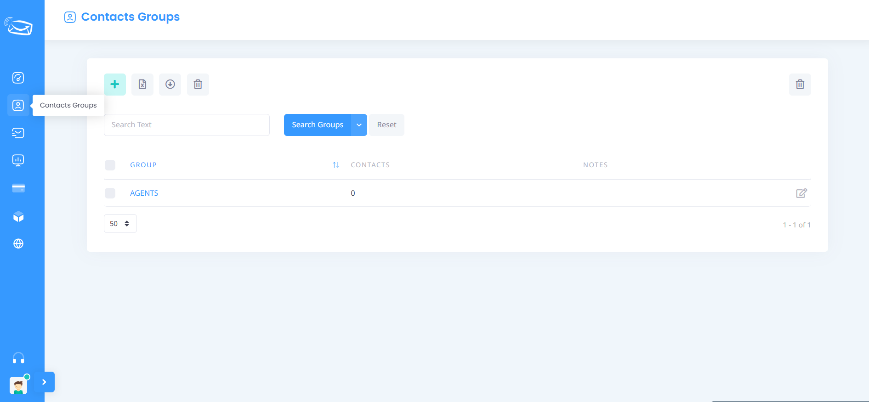Open Search Groups dropdown arrow
The height and width of the screenshot is (402, 869).
(x=359, y=125)
